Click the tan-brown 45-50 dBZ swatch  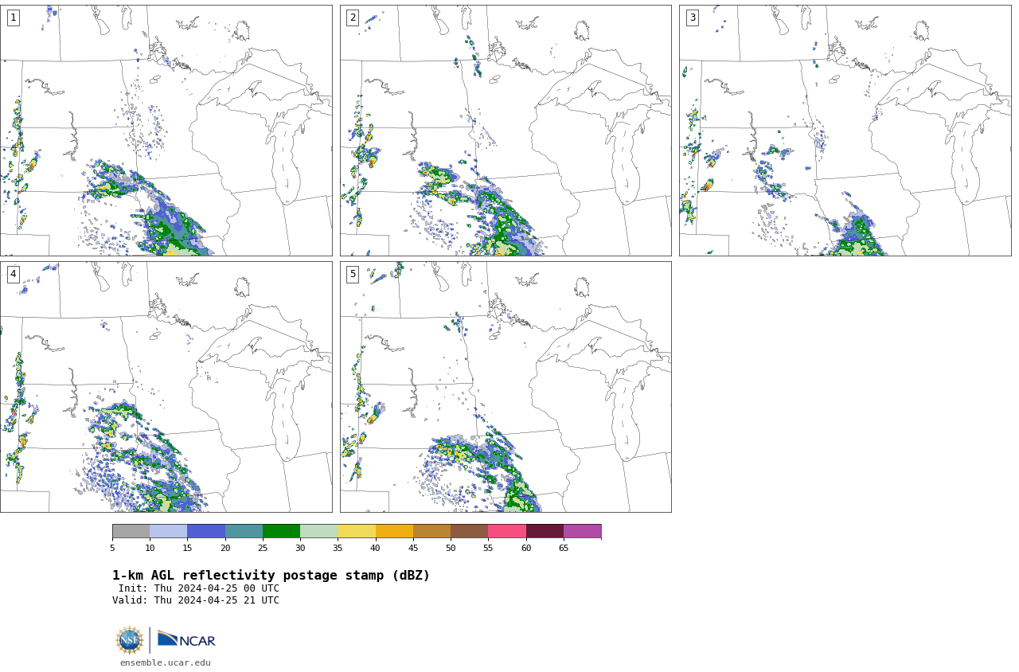click(431, 531)
